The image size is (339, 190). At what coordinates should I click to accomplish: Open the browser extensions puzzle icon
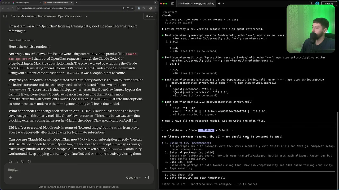coord(144,8)
